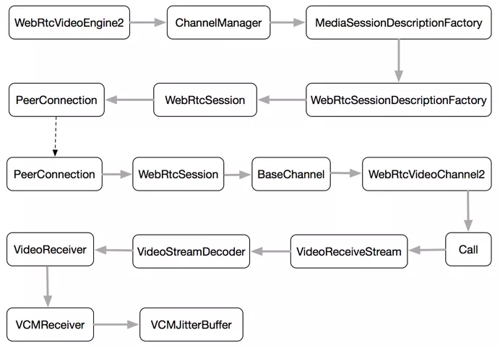Pick the VideoReceiver box
500x348 pixels.
(51, 249)
